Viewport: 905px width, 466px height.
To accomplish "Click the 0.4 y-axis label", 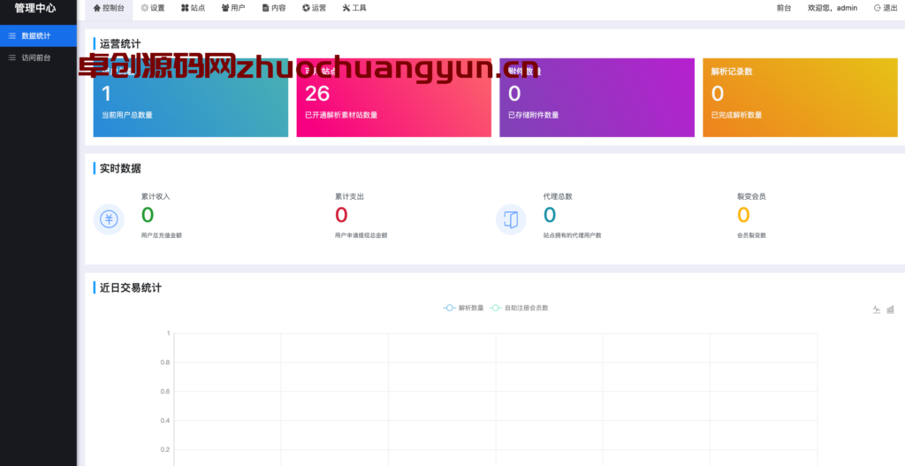I will [165, 420].
